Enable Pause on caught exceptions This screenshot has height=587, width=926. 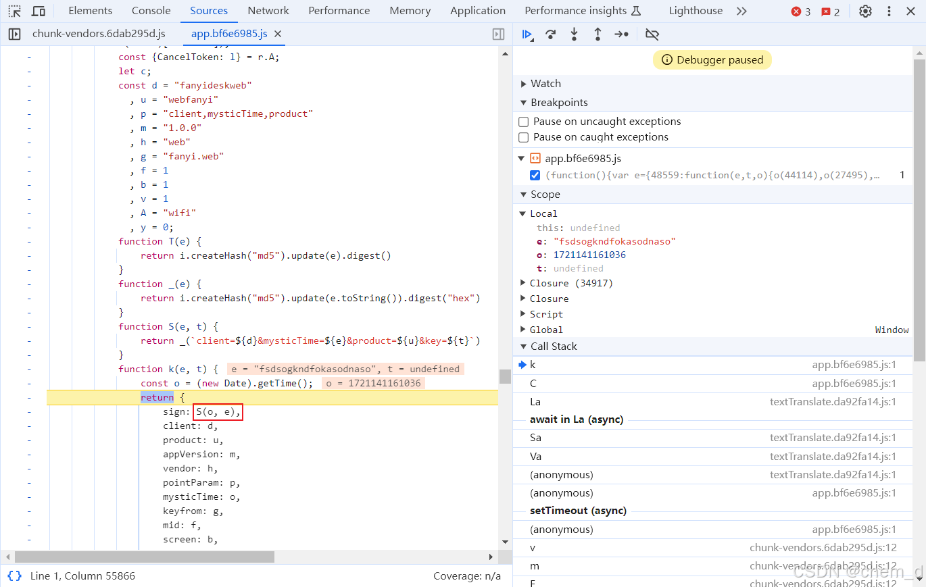pos(523,138)
